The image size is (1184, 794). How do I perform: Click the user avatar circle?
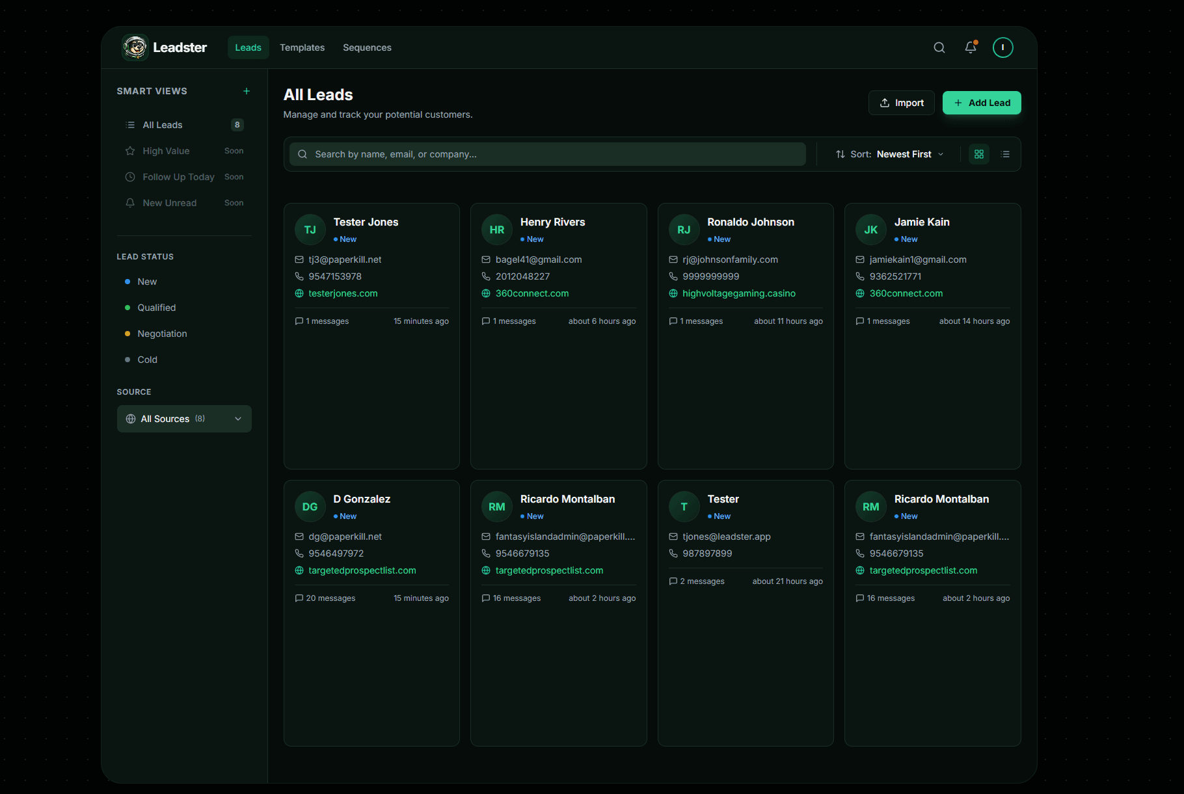pos(1002,47)
